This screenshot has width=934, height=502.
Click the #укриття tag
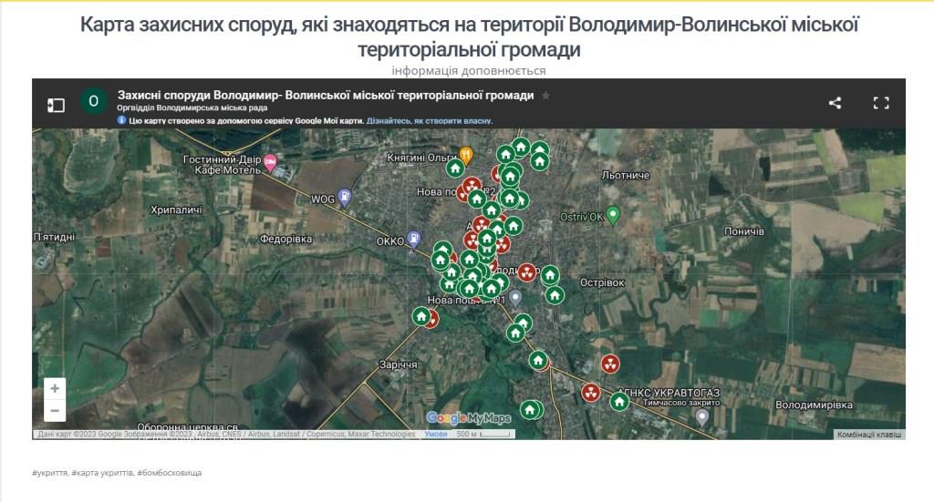click(x=48, y=473)
